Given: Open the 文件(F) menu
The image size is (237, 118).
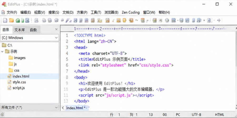Looking at the screenshot, I should pos(12,13).
